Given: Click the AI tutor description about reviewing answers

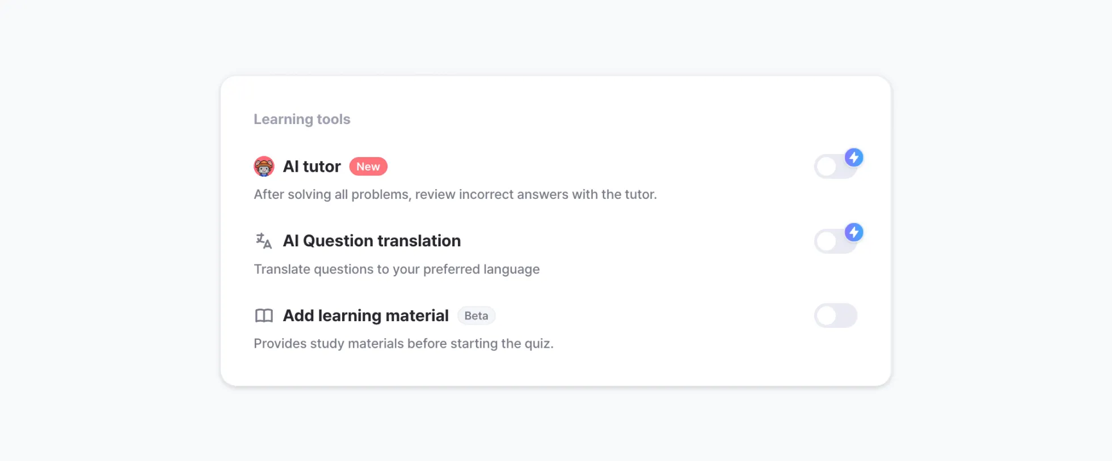Looking at the screenshot, I should click(455, 194).
